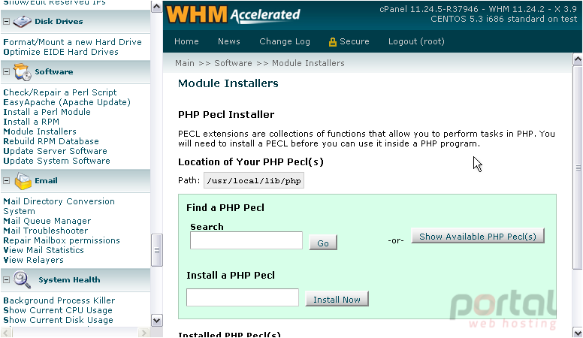Click the Secure padlock icon
Viewport: 583px width, 338px height.
[x=332, y=42]
